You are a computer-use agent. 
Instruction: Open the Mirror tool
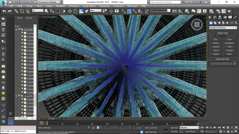click(174, 11)
